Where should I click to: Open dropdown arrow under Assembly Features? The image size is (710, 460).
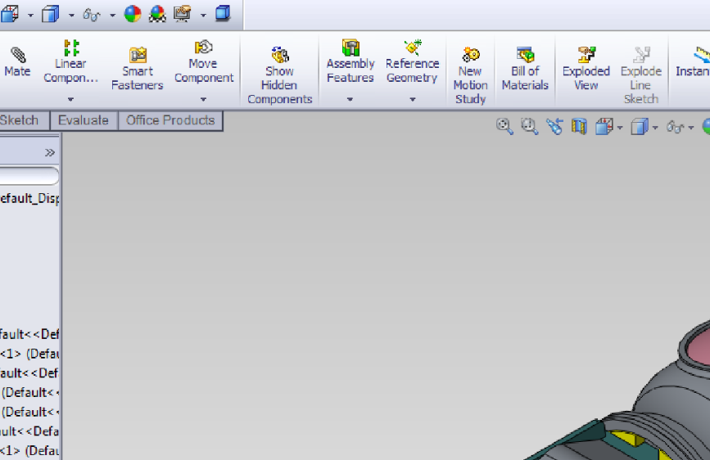pos(350,99)
